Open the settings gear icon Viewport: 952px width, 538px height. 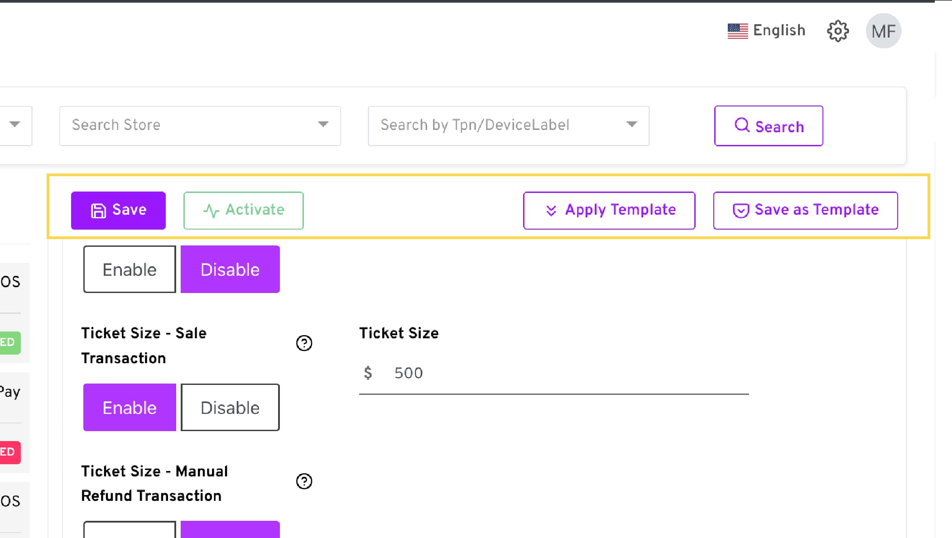[x=837, y=31]
